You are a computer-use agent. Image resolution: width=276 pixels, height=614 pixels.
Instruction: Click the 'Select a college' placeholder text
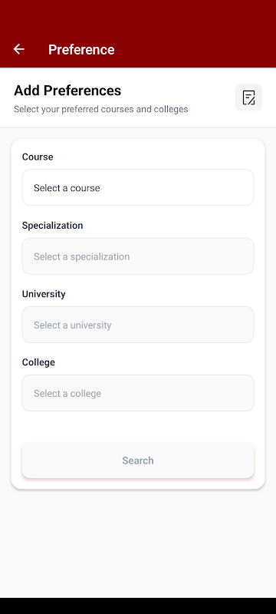click(x=67, y=394)
